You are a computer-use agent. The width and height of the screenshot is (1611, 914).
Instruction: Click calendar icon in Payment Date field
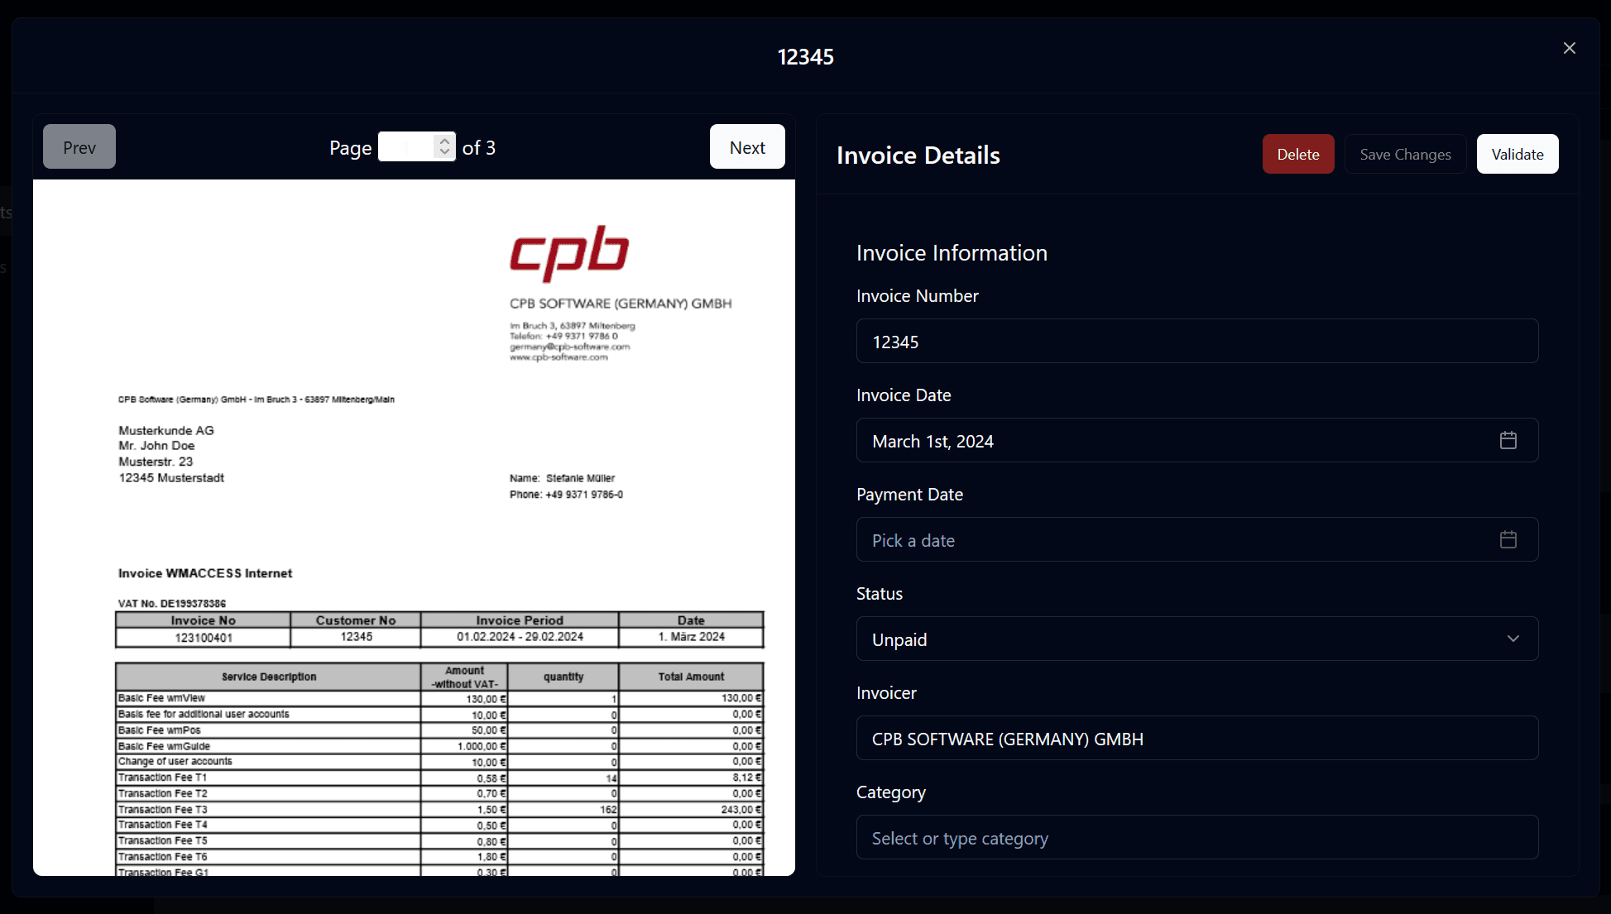tap(1508, 539)
